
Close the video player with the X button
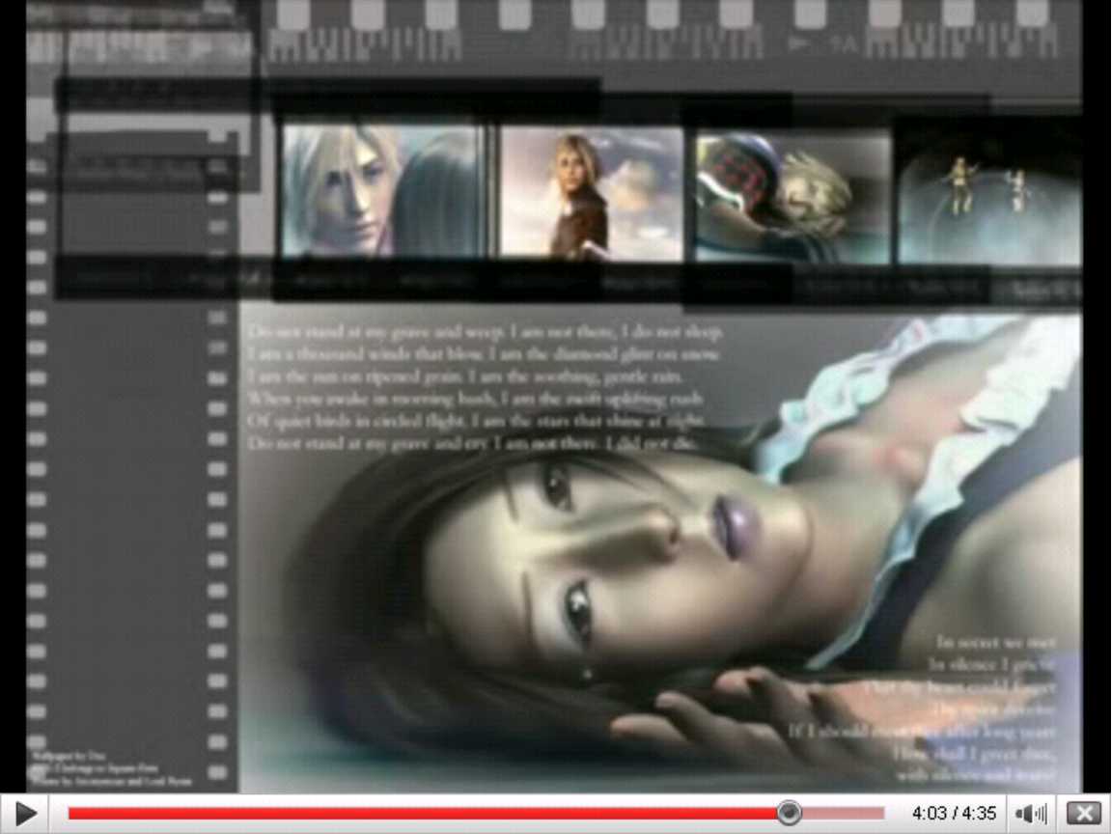1084,814
